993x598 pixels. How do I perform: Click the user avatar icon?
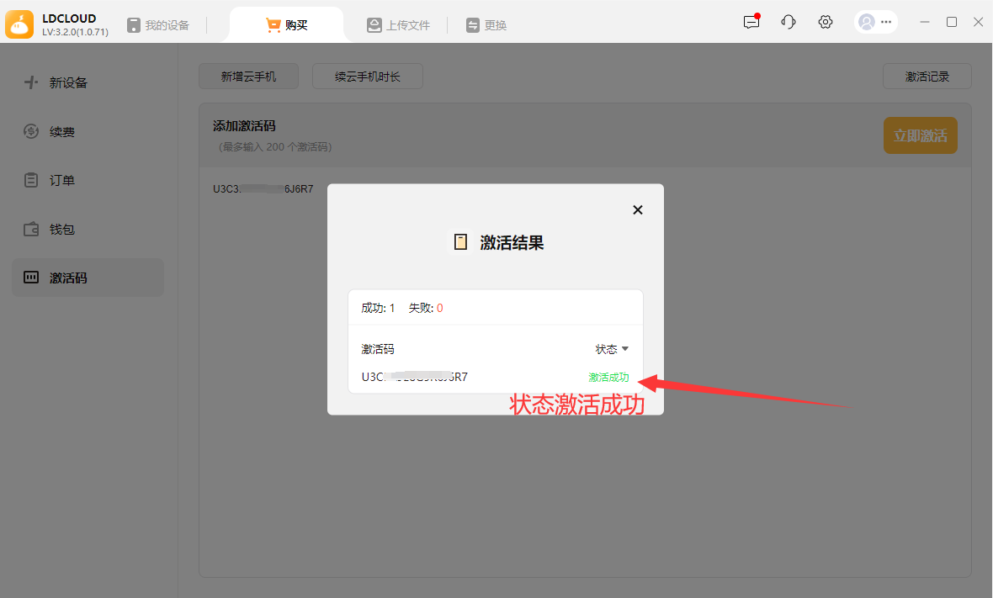tap(866, 23)
